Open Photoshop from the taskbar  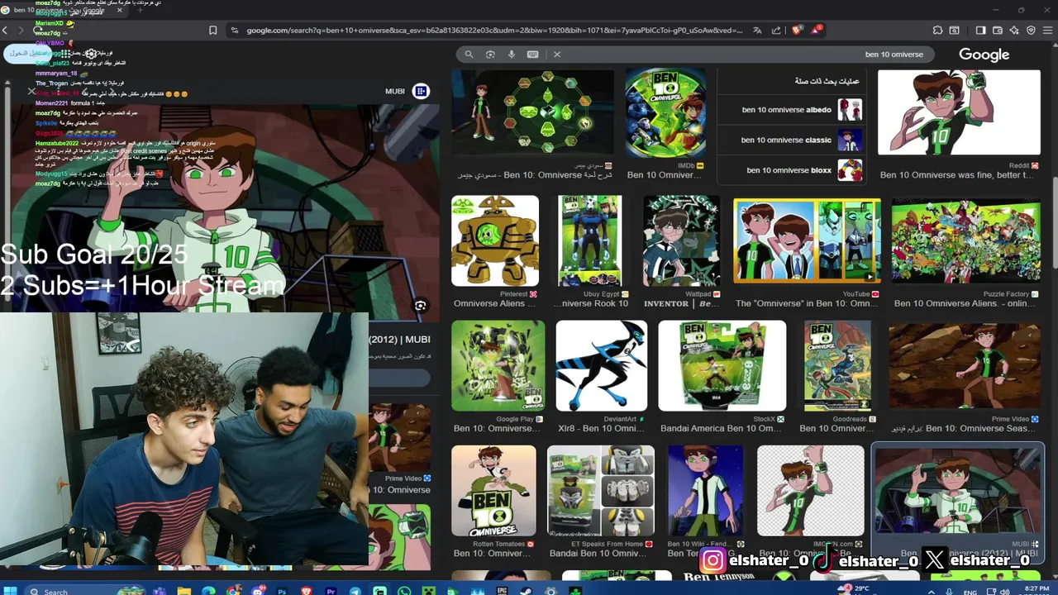[x=282, y=591]
